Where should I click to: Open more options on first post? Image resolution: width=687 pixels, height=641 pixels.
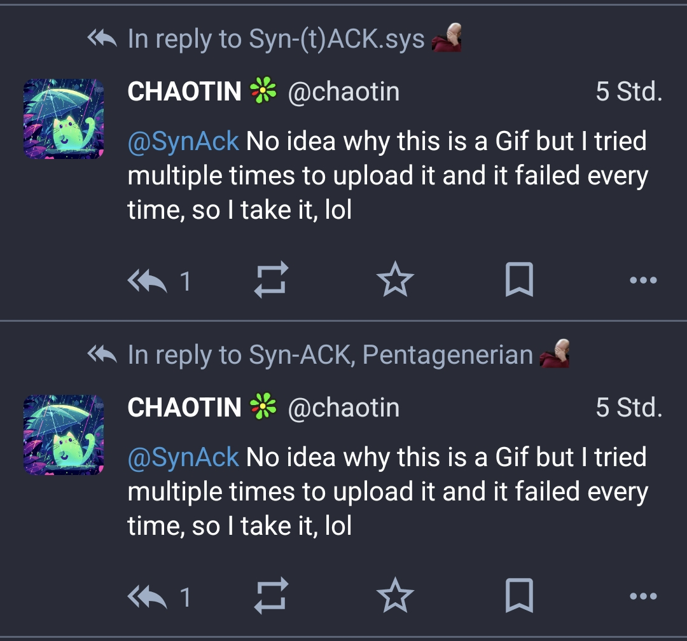(642, 280)
